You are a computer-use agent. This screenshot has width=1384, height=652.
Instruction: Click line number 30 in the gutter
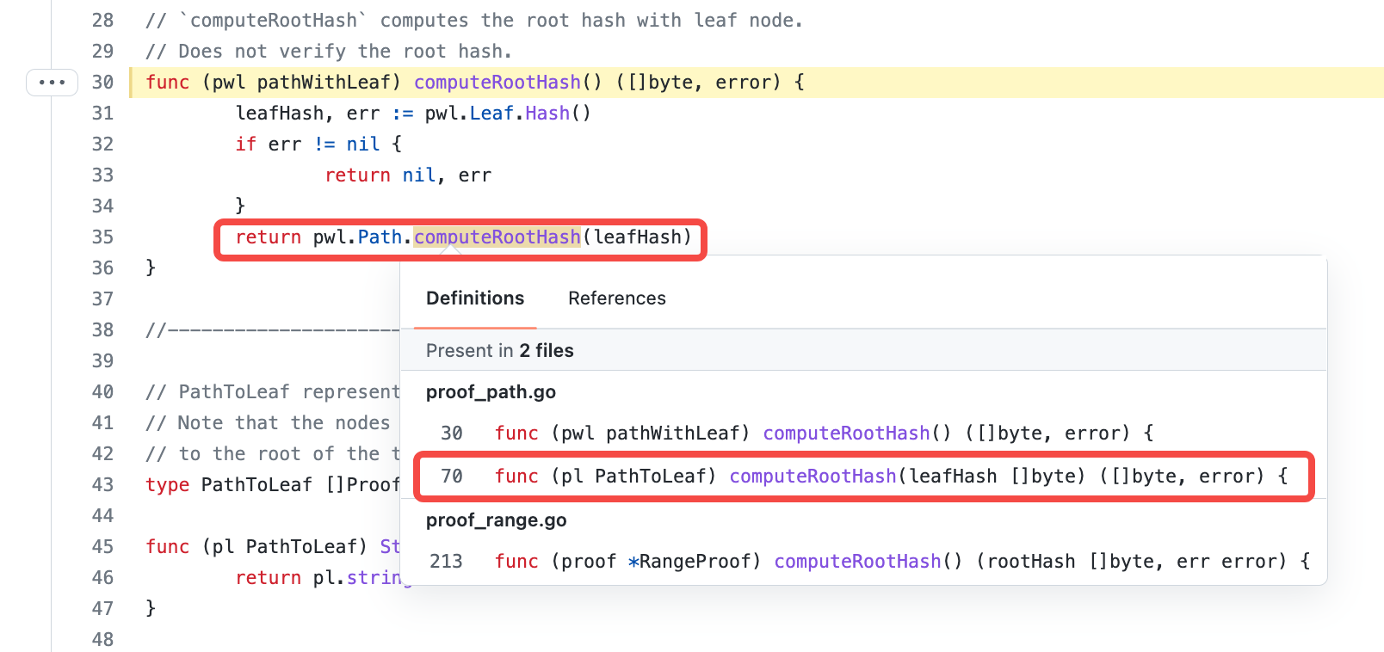coord(102,83)
